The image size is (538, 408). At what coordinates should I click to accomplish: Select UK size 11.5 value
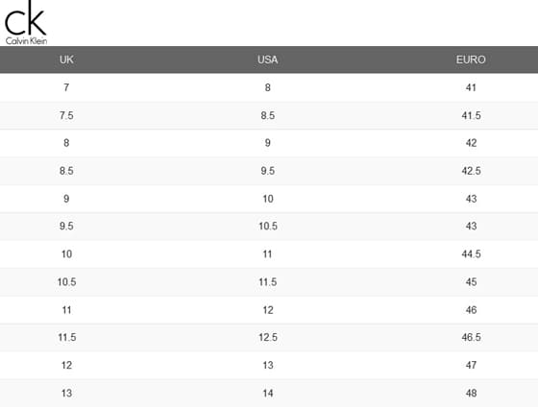pos(67,337)
